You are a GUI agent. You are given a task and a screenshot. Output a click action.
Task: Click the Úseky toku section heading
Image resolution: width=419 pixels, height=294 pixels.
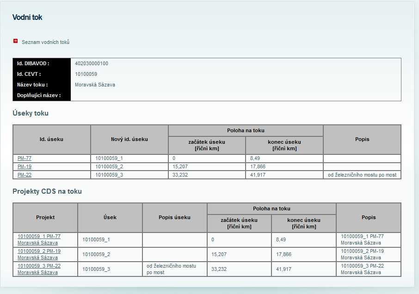[31, 113]
